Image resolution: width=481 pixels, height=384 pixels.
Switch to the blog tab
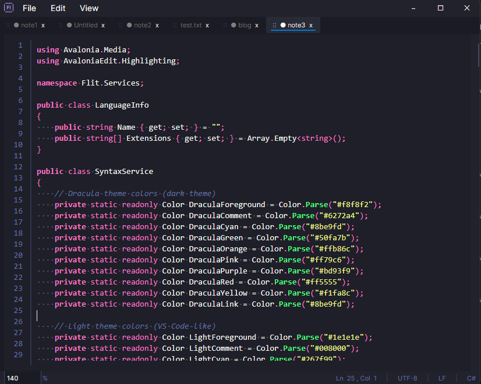click(x=245, y=25)
